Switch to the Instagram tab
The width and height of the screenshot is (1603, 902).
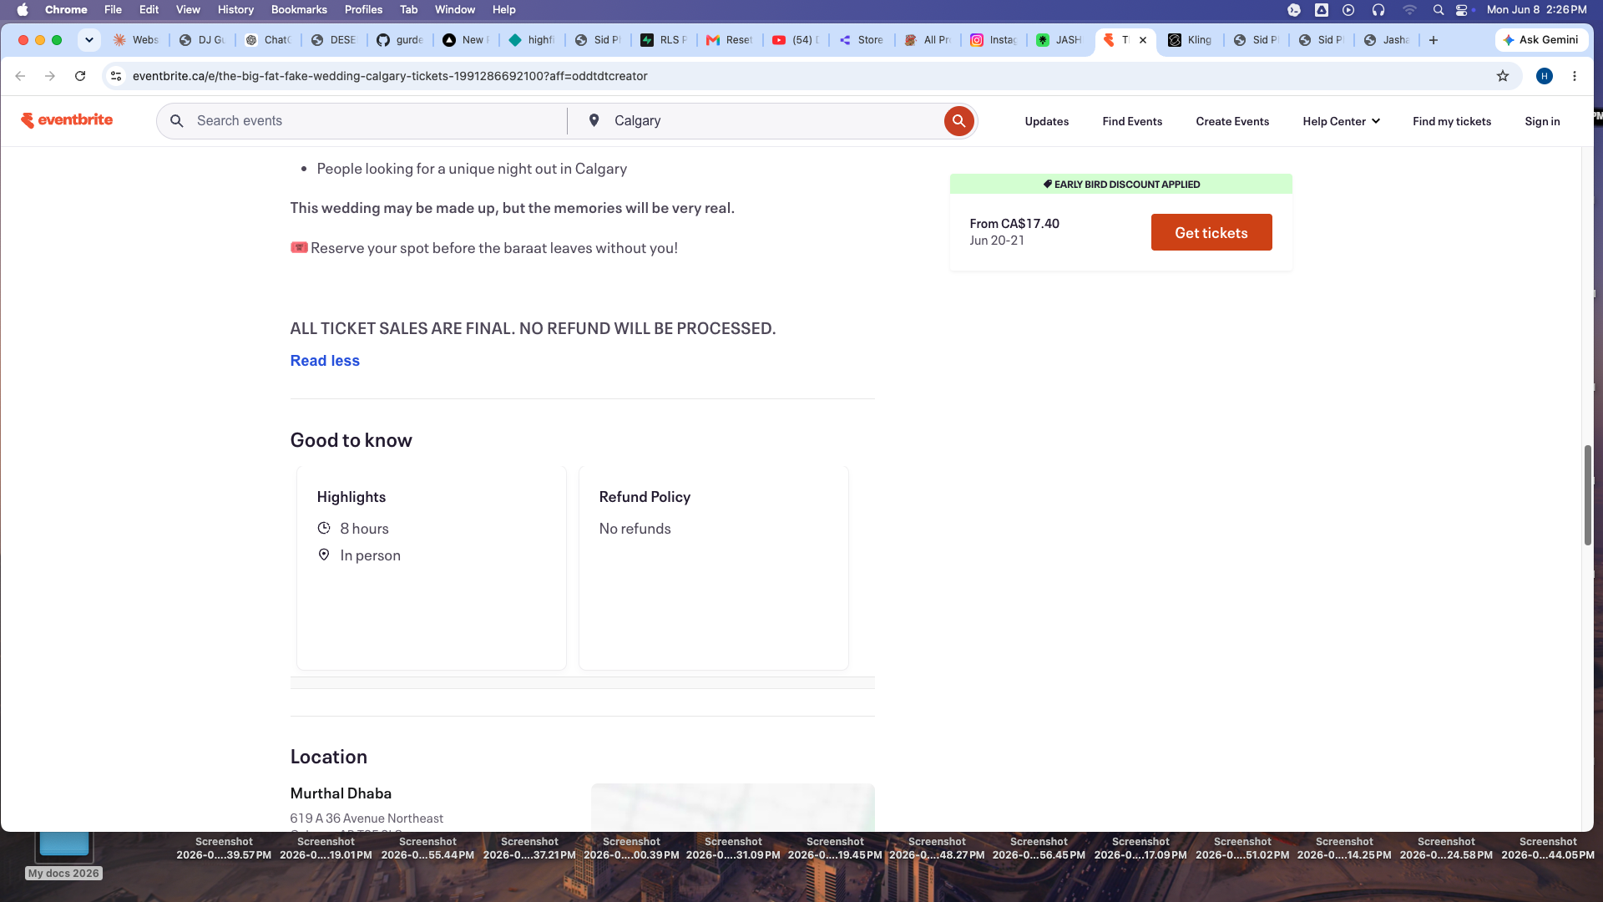[x=994, y=40]
